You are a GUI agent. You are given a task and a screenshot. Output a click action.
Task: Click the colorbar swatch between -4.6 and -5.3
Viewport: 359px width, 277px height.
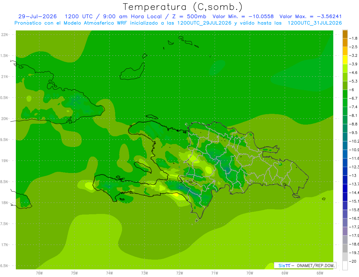[345, 77]
